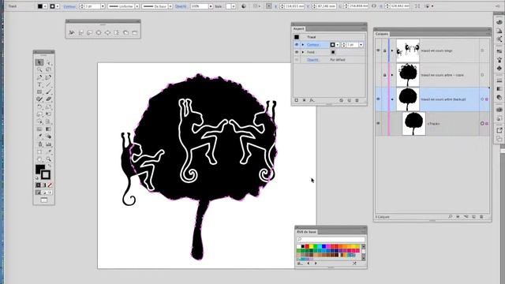Click the swatches search field

pos(331,239)
